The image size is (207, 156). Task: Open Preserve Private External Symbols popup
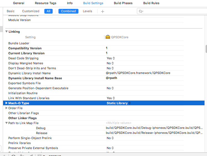[x=110, y=148]
